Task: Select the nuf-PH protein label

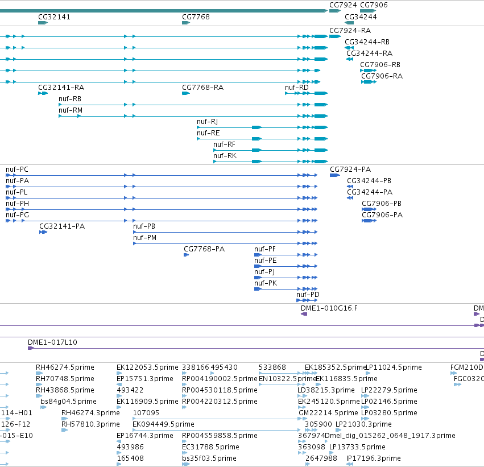Action: [17, 204]
